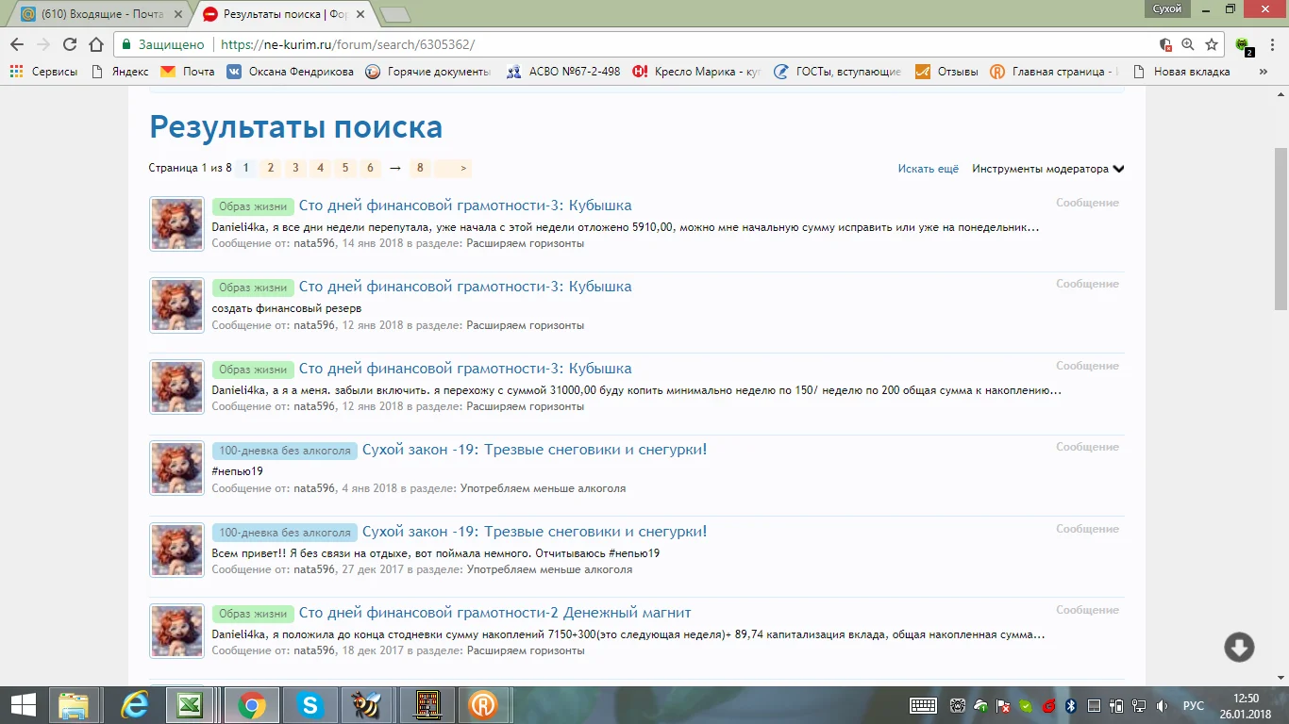Viewport: 1289px width, 724px height.
Task: Open the Отзывы bookmark
Action: coord(946,72)
